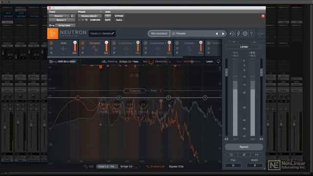Select EQ node 1 on the curve
This screenshot has width=313, height=176.
coord(78,97)
